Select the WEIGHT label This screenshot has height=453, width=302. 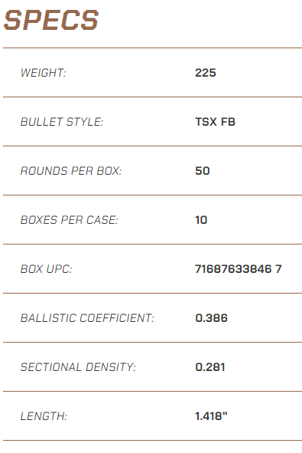(x=44, y=73)
